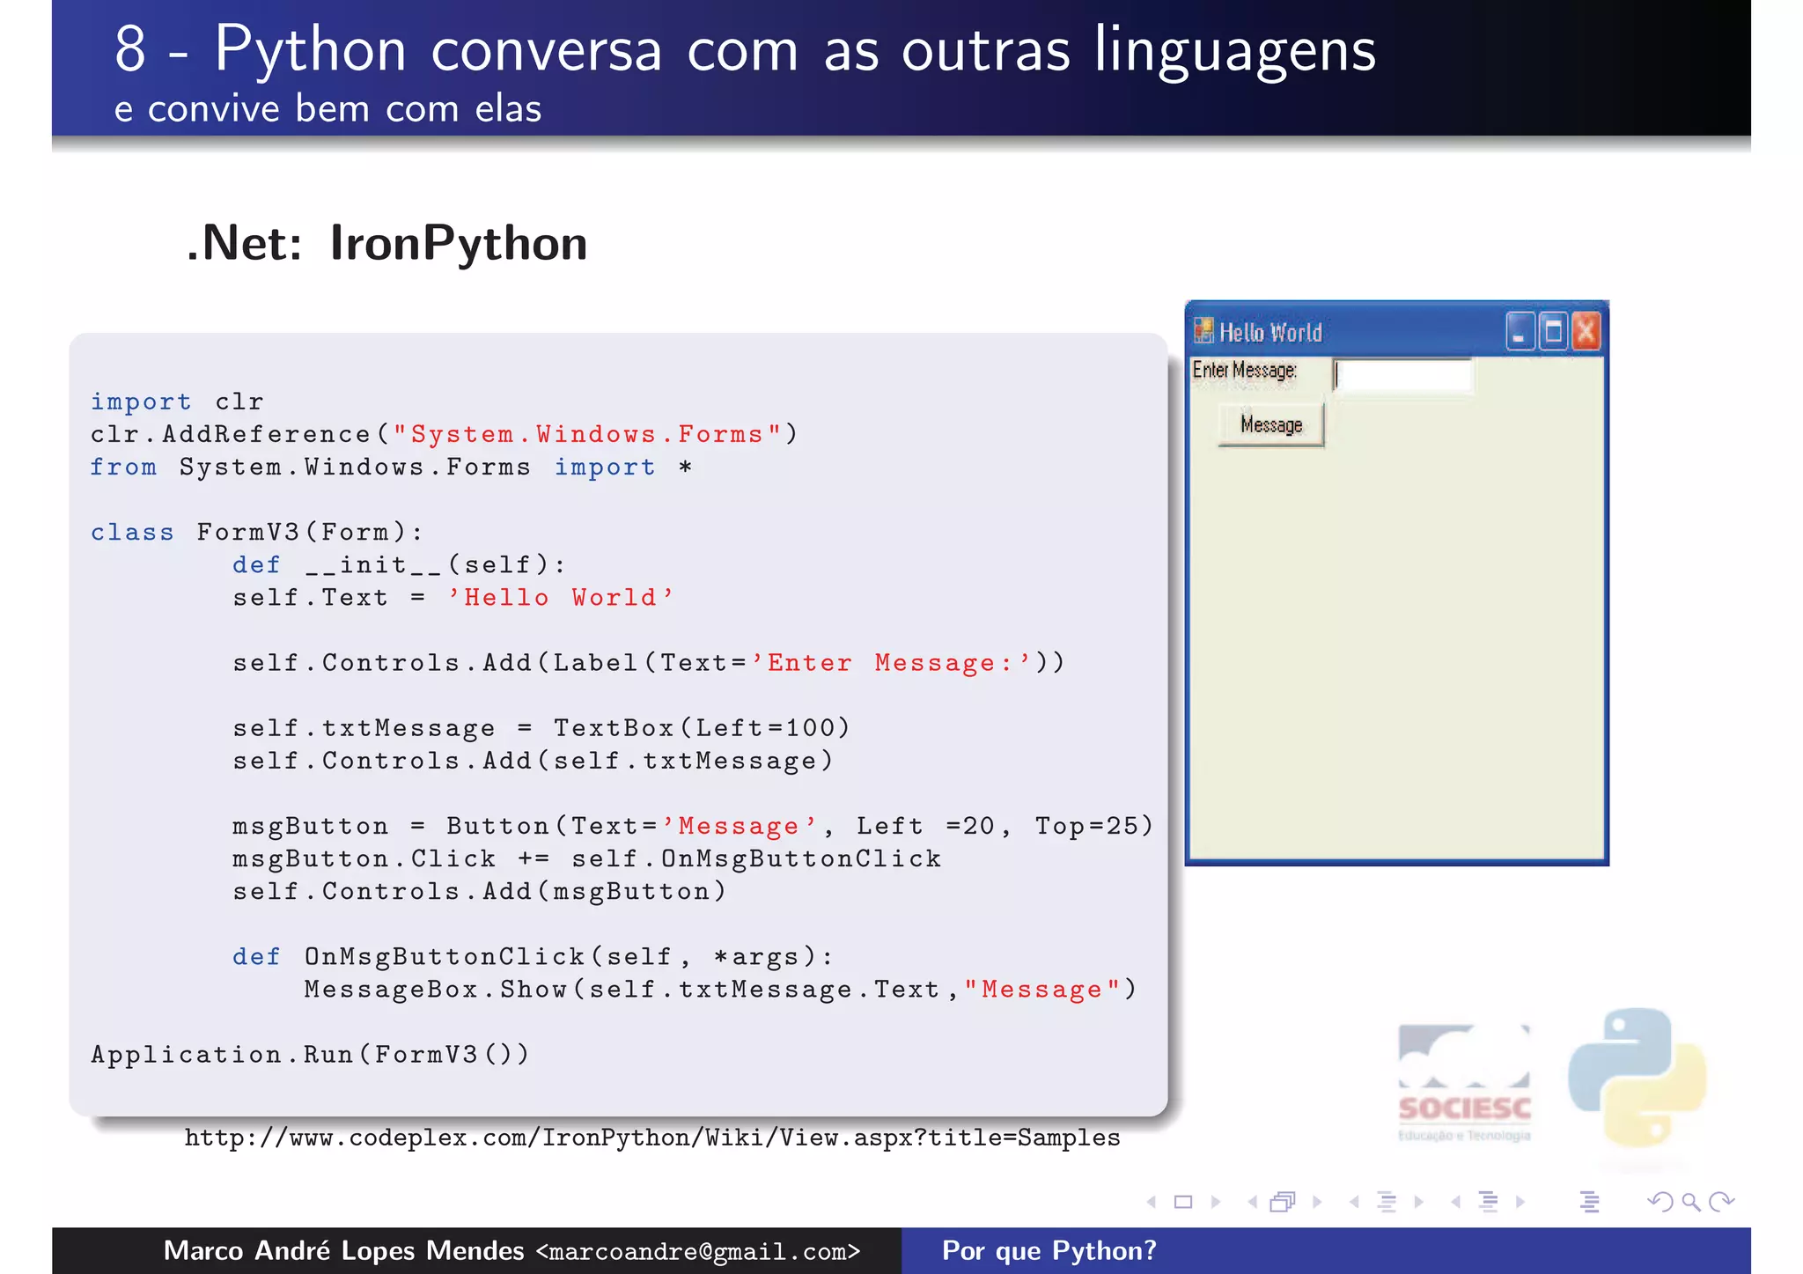Screen dimensions: 1803x1274
Task: Go to next slide arrow in Beamer navigation
Action: click(x=1216, y=1202)
